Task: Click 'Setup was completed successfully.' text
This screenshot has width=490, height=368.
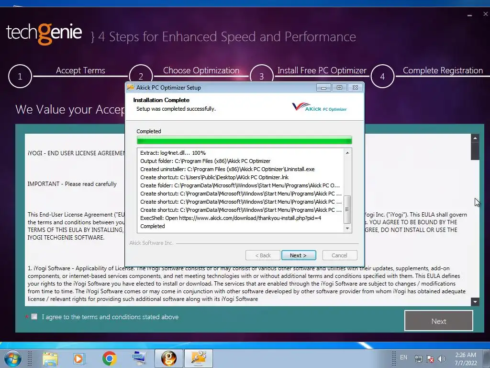Action: coord(176,109)
